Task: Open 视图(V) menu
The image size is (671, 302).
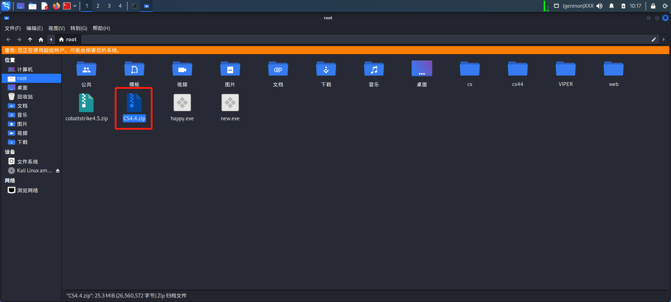Action: pyautogui.click(x=57, y=28)
